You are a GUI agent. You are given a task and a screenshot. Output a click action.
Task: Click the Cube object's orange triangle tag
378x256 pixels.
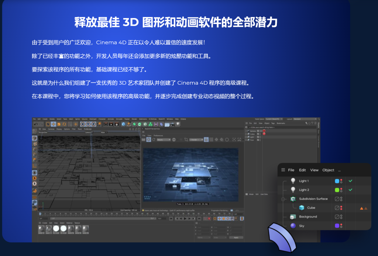pyautogui.click(x=362, y=208)
